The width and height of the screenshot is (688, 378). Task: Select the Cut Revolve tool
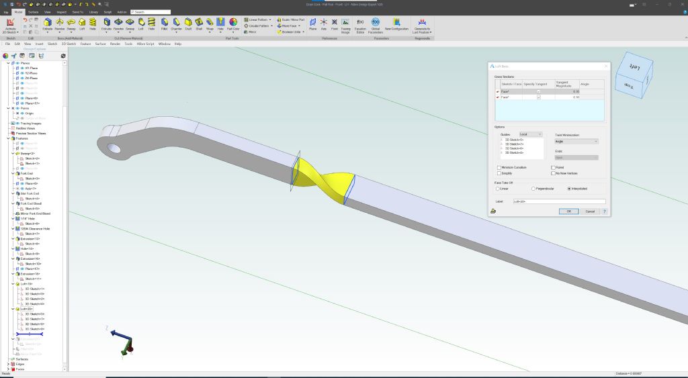pyautogui.click(x=118, y=24)
